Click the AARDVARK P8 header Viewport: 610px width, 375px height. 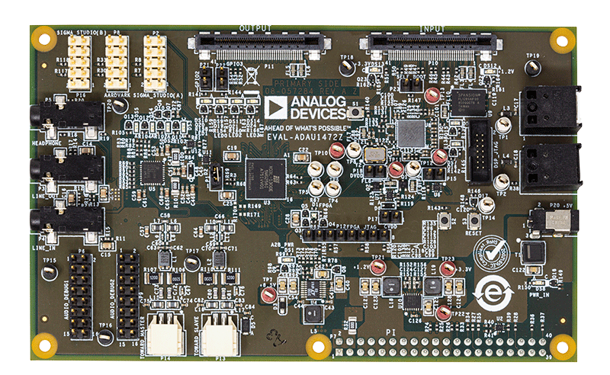click(x=117, y=62)
